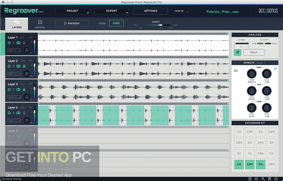Open Layer 2 OUT 1 output dropdown

click(x=14, y=74)
